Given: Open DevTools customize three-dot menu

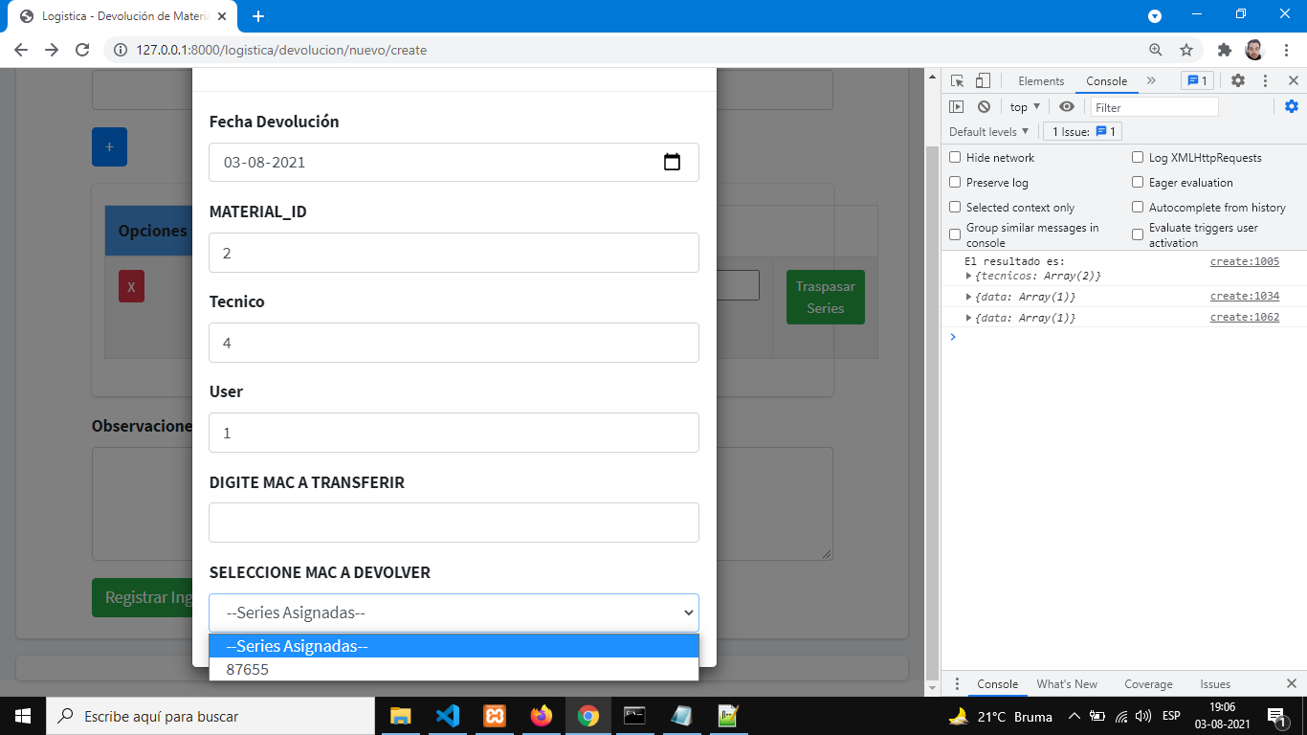Looking at the screenshot, I should click(1265, 81).
